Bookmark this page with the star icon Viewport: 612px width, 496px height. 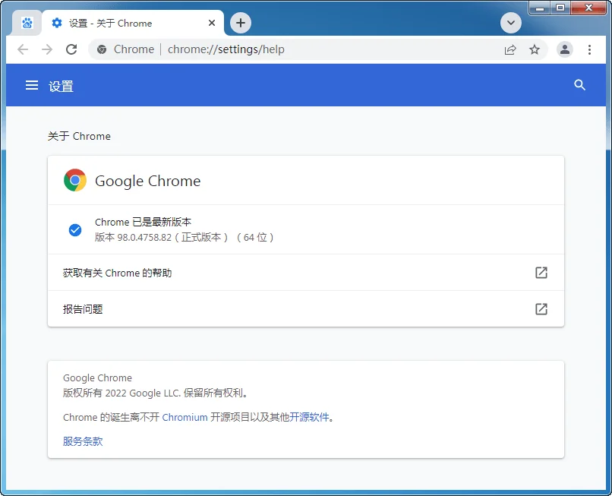pyautogui.click(x=535, y=49)
